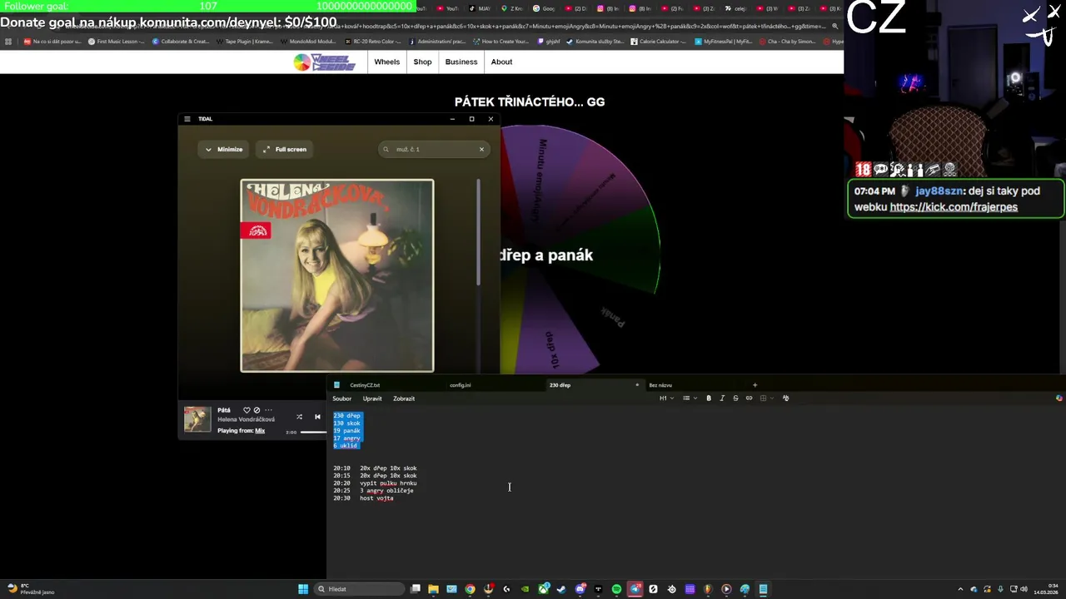
Task: Toggle shuffle in the TIDAL player
Action: (x=299, y=417)
